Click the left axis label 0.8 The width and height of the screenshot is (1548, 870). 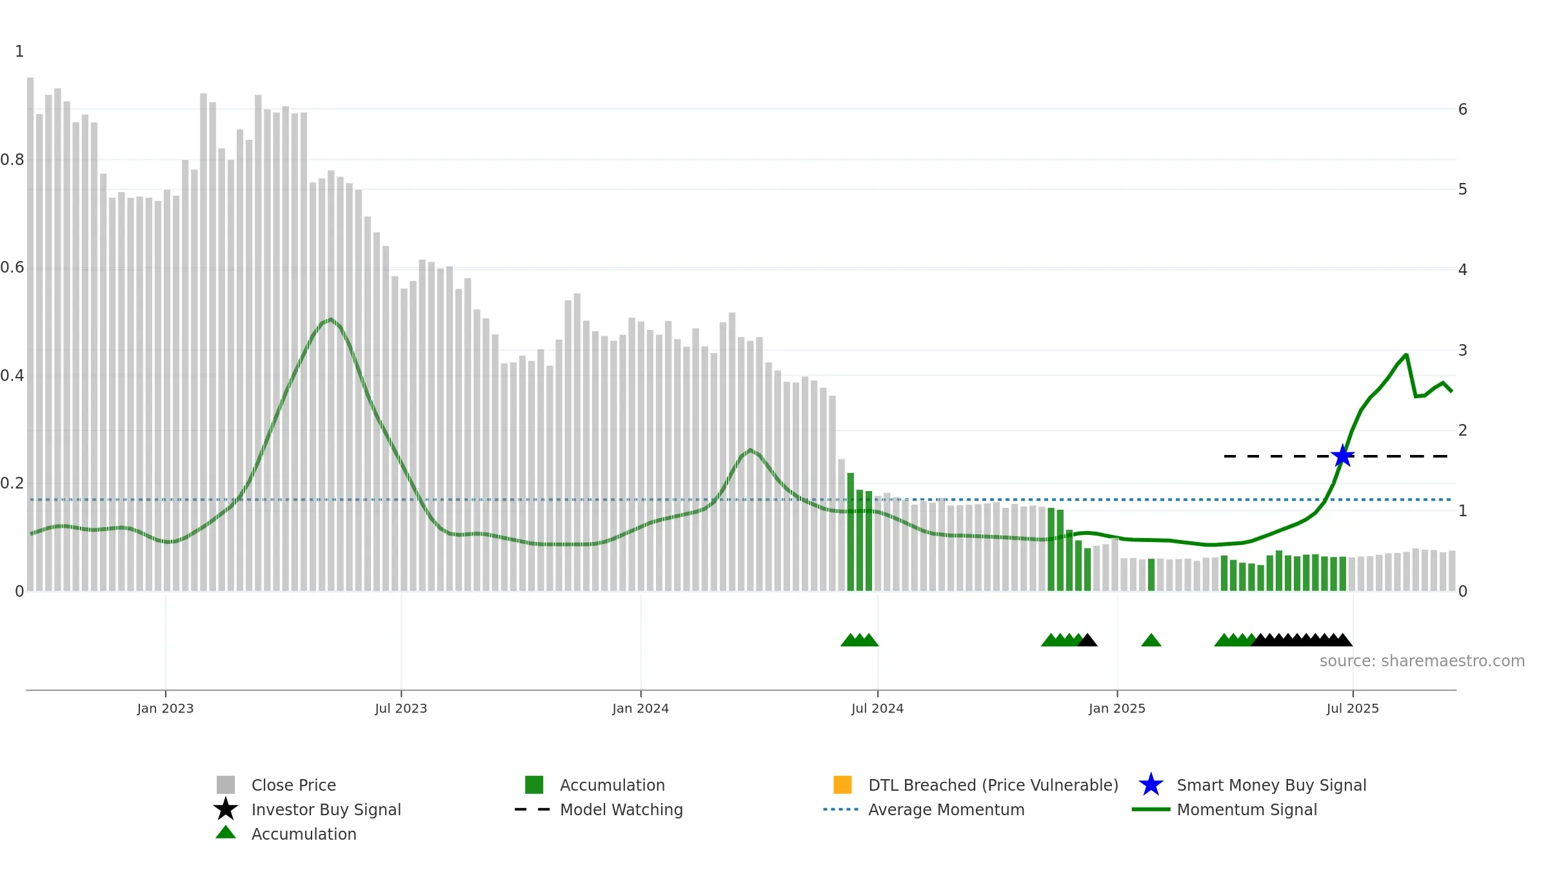click(12, 160)
